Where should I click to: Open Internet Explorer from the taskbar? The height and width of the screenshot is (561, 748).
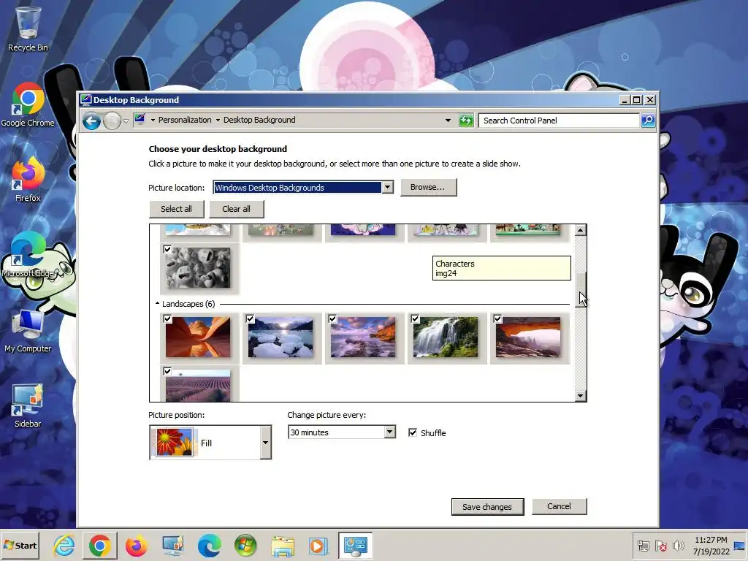[x=64, y=545]
